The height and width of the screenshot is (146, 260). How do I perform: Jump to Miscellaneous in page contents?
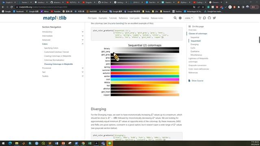point(196,55)
